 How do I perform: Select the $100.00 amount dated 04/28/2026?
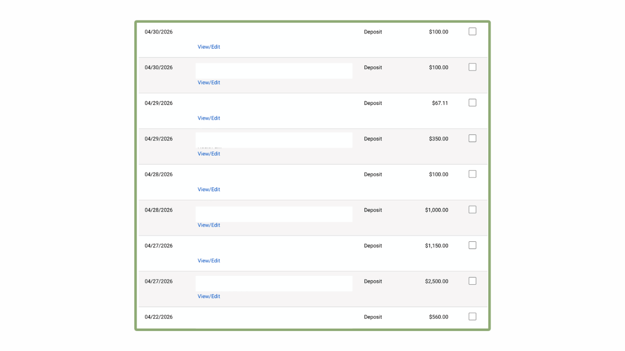coord(438,174)
